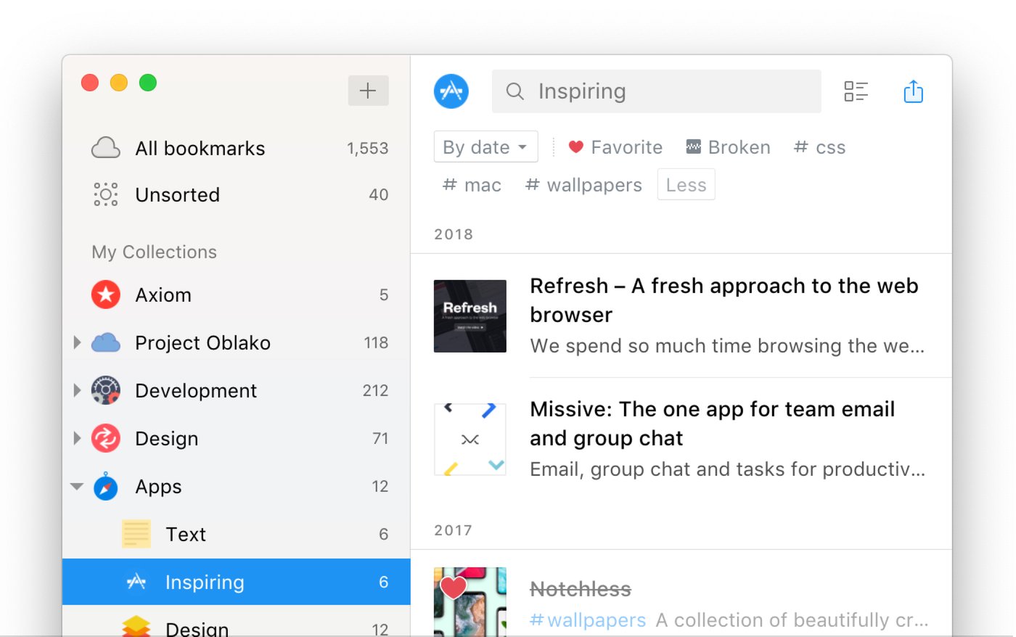Click the Broken image icon
The height and width of the screenshot is (637, 1016).
[694, 147]
